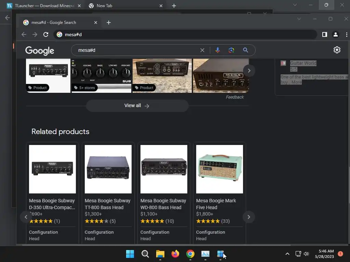The width and height of the screenshot is (350, 262).
Task: Show hidden system tray icons
Action: [x=287, y=254]
